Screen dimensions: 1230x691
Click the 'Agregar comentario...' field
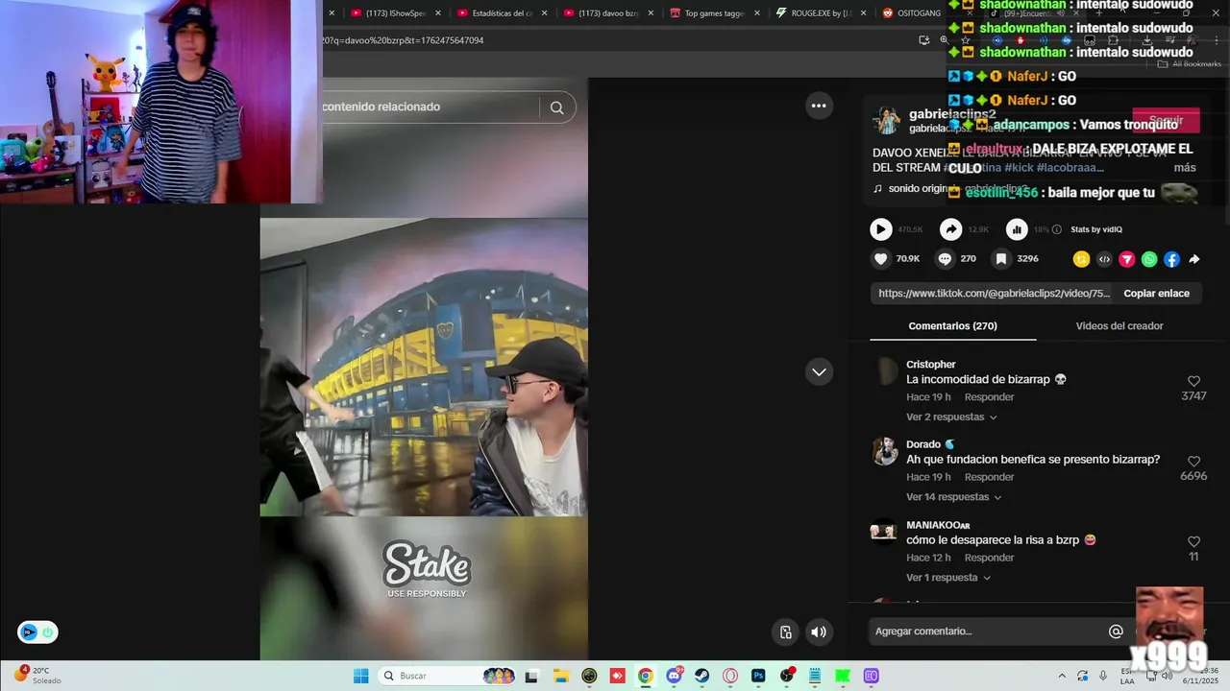(x=986, y=631)
